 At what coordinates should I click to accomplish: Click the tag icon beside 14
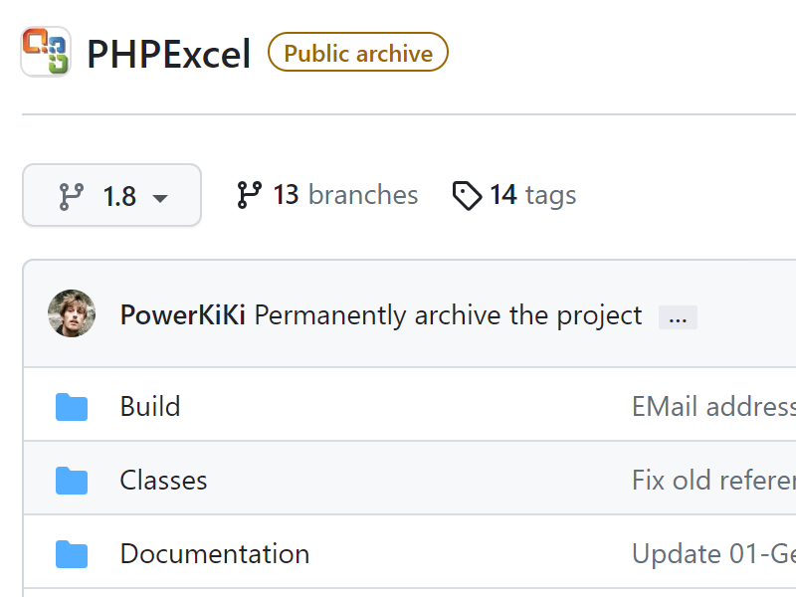467,195
